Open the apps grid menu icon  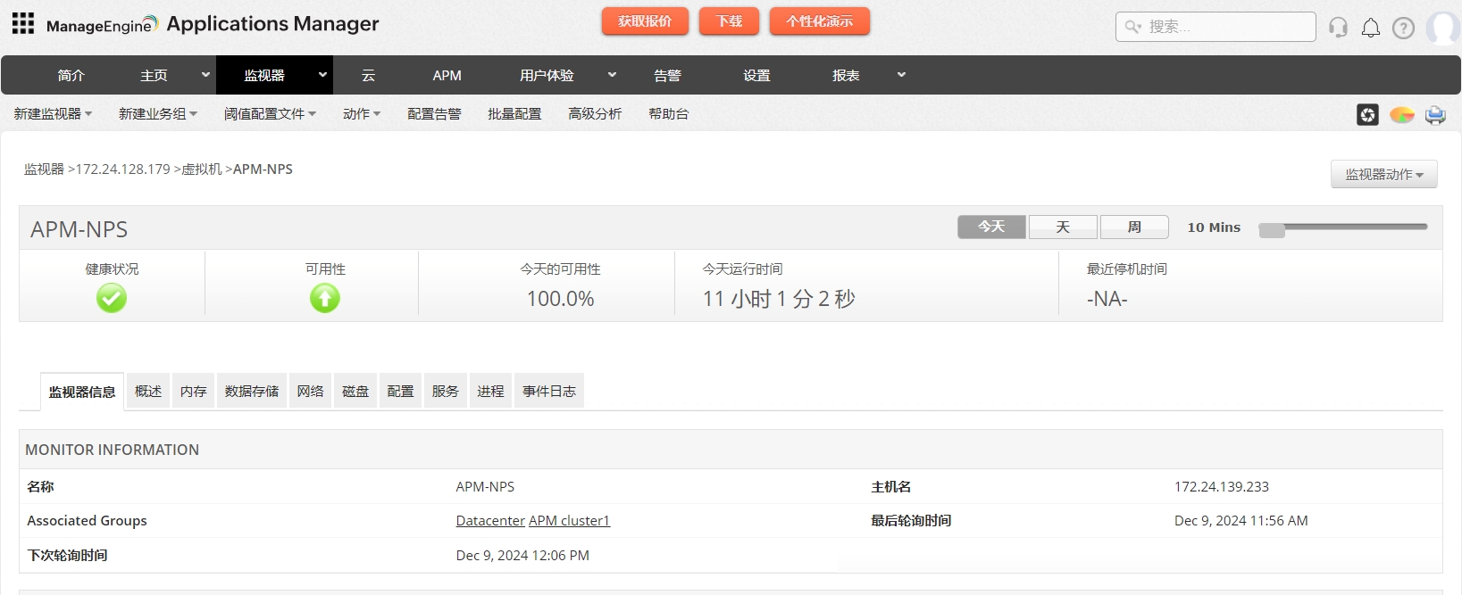coord(23,23)
